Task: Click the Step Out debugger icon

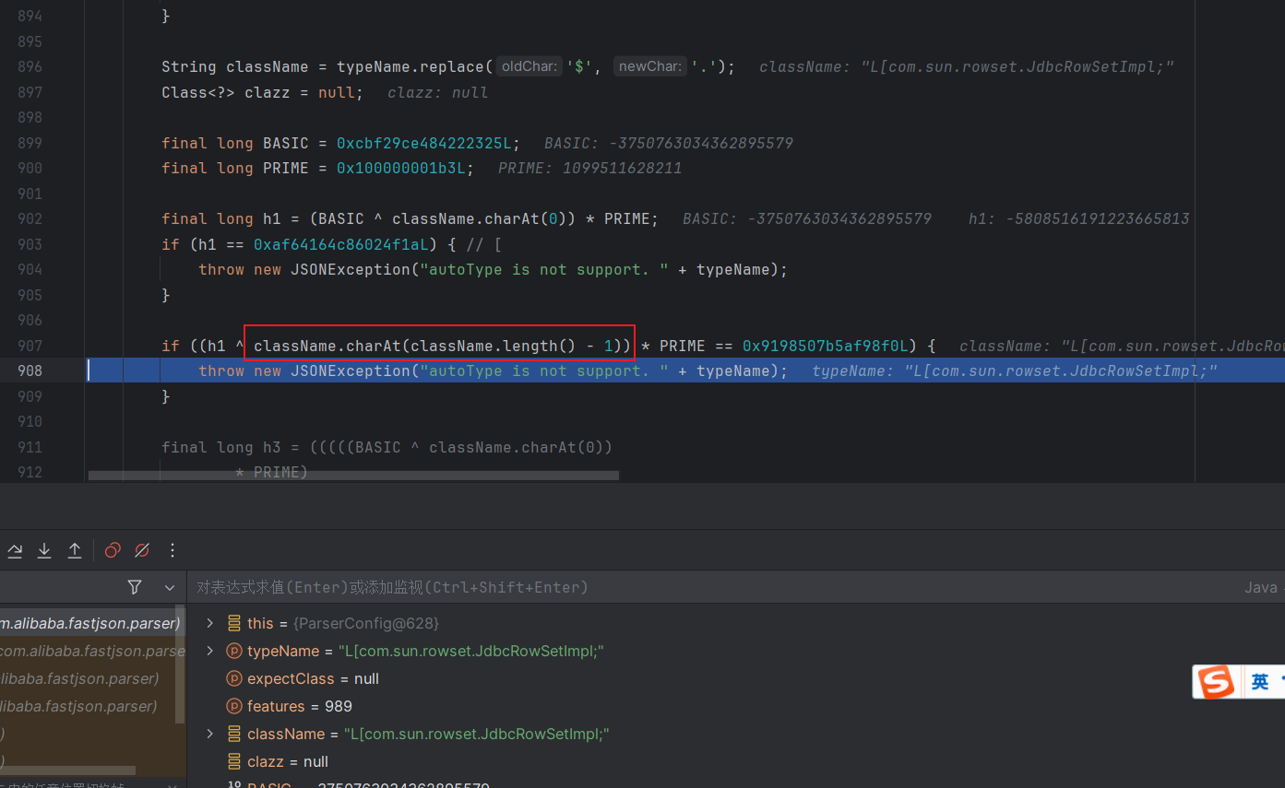Action: [x=75, y=550]
